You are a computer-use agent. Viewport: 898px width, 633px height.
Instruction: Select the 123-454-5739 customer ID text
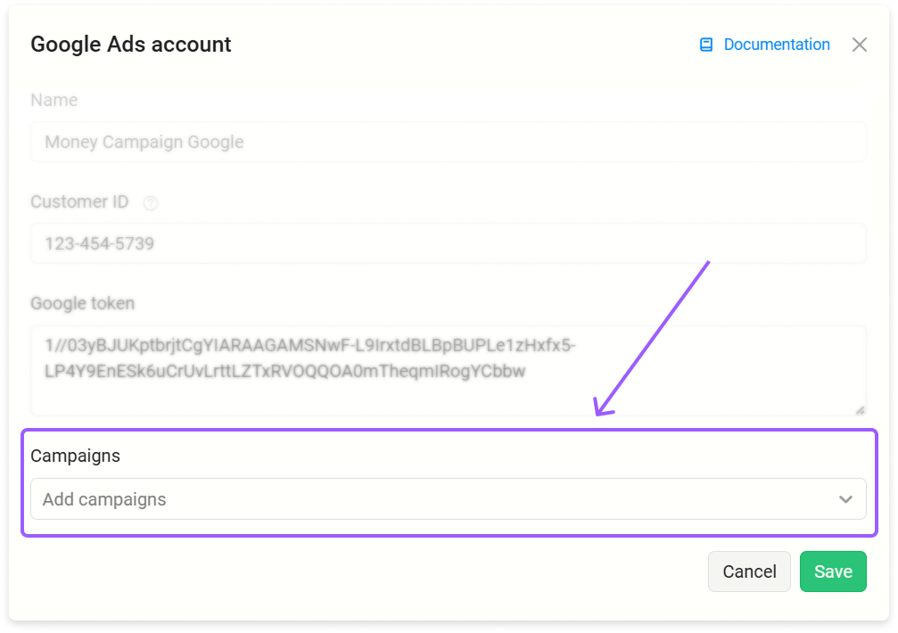pos(100,243)
